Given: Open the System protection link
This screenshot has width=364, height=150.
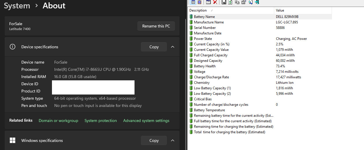Looking at the screenshot, I should pyautogui.click(x=101, y=121).
